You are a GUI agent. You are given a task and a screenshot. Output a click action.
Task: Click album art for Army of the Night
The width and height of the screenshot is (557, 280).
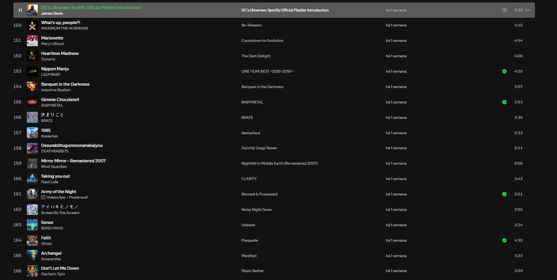pos(32,194)
